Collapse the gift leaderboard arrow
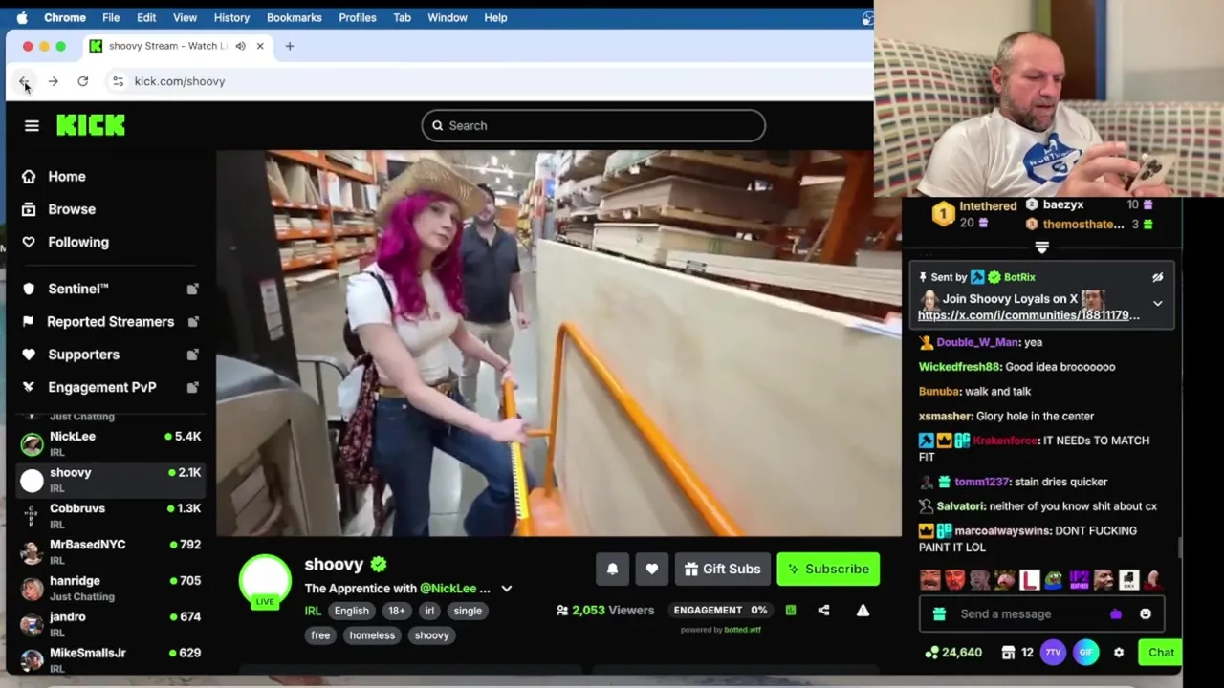 click(1042, 247)
